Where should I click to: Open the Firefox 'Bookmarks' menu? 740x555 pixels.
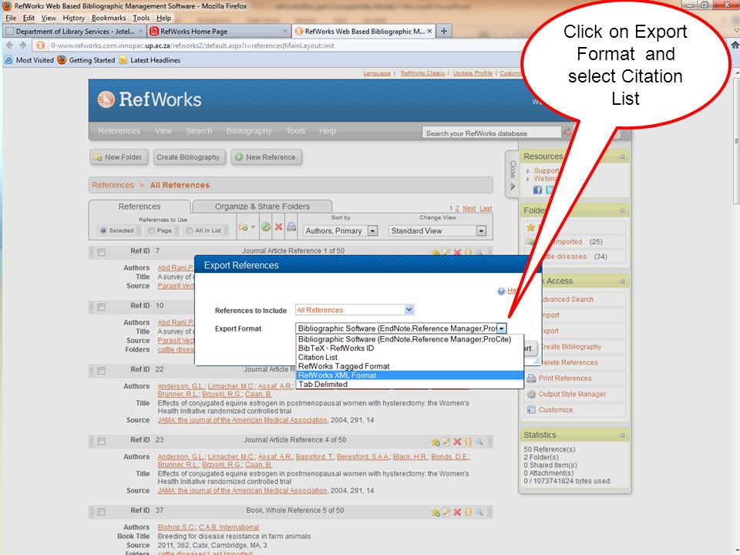click(109, 18)
